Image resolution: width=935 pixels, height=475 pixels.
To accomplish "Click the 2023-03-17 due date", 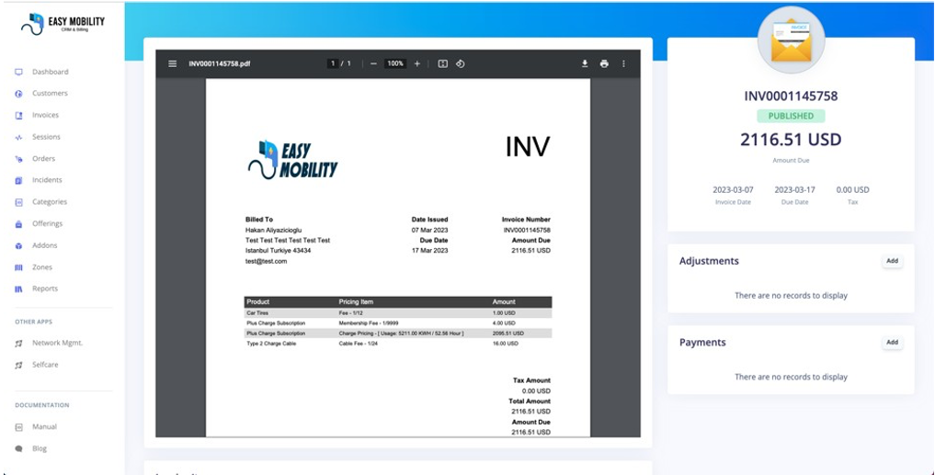I will pos(795,190).
